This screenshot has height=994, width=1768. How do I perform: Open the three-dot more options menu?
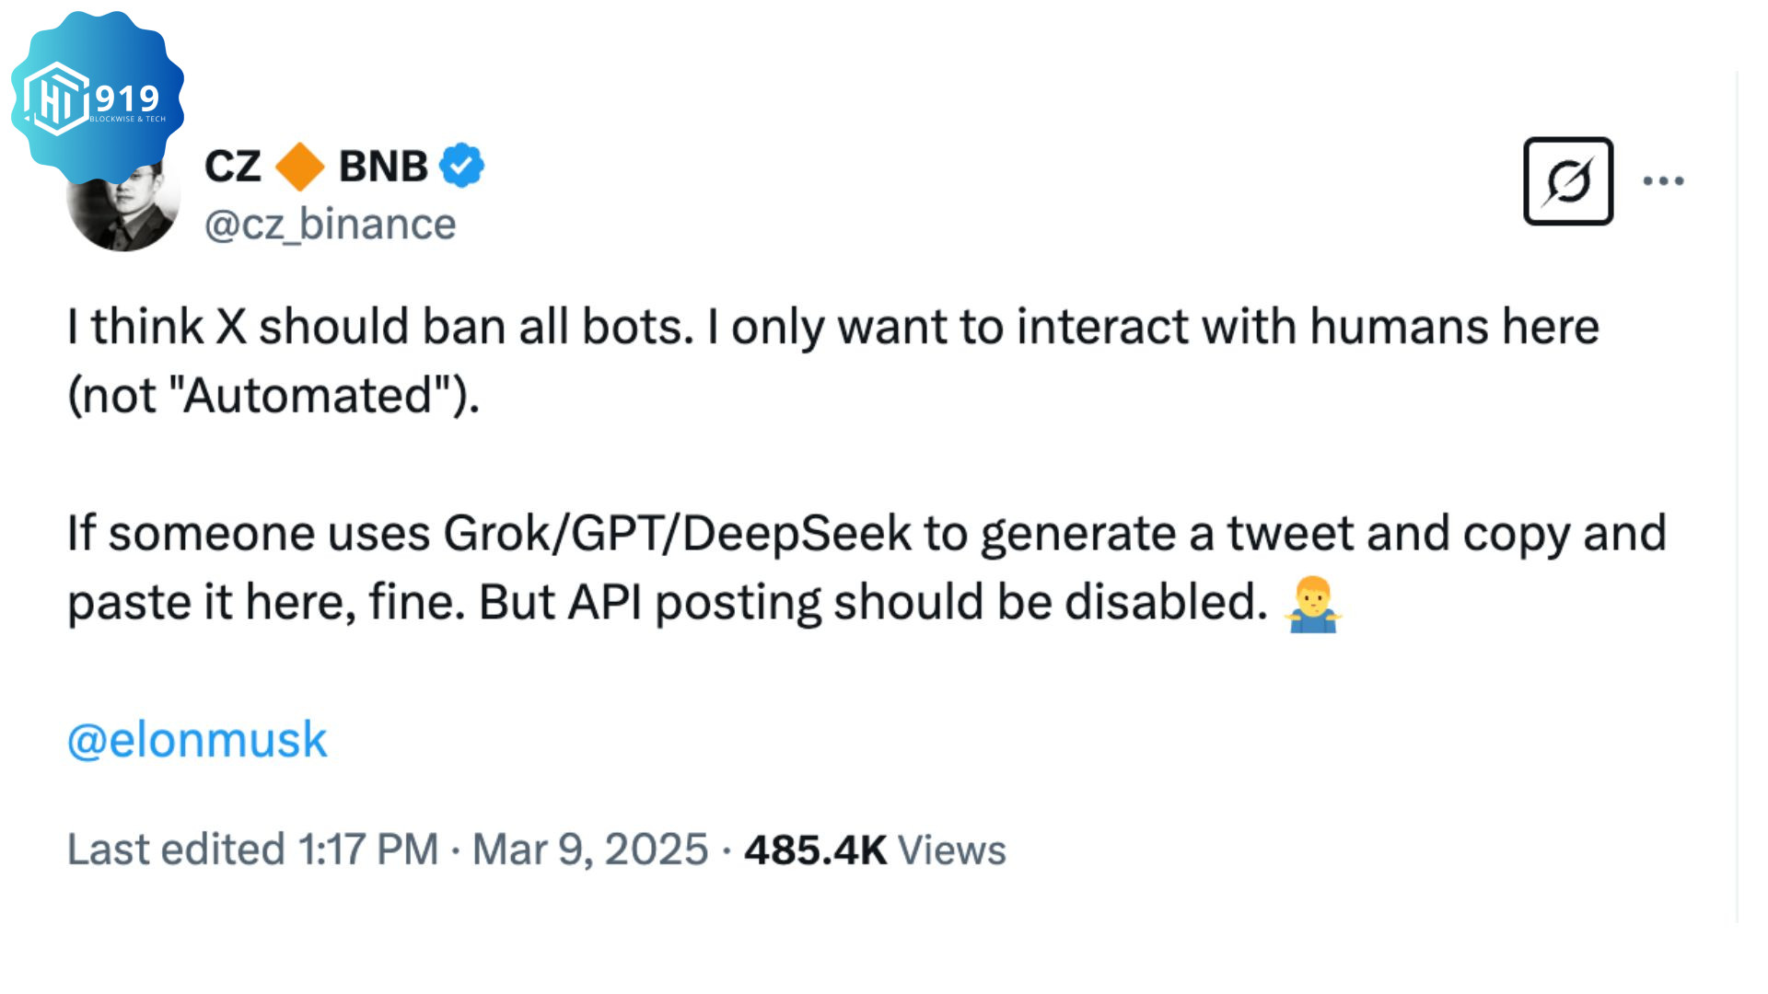coord(1663,181)
